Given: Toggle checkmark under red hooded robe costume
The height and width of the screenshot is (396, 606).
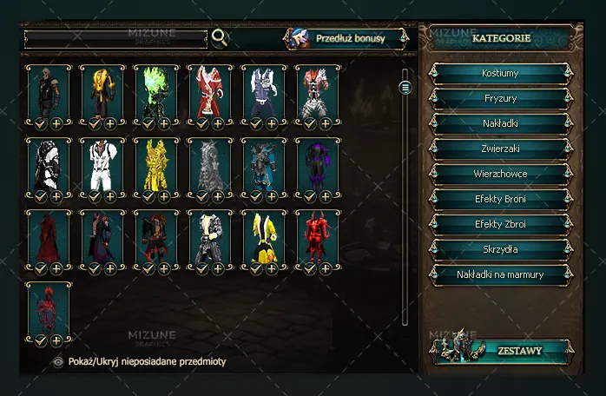Looking at the screenshot, I should point(40,268).
